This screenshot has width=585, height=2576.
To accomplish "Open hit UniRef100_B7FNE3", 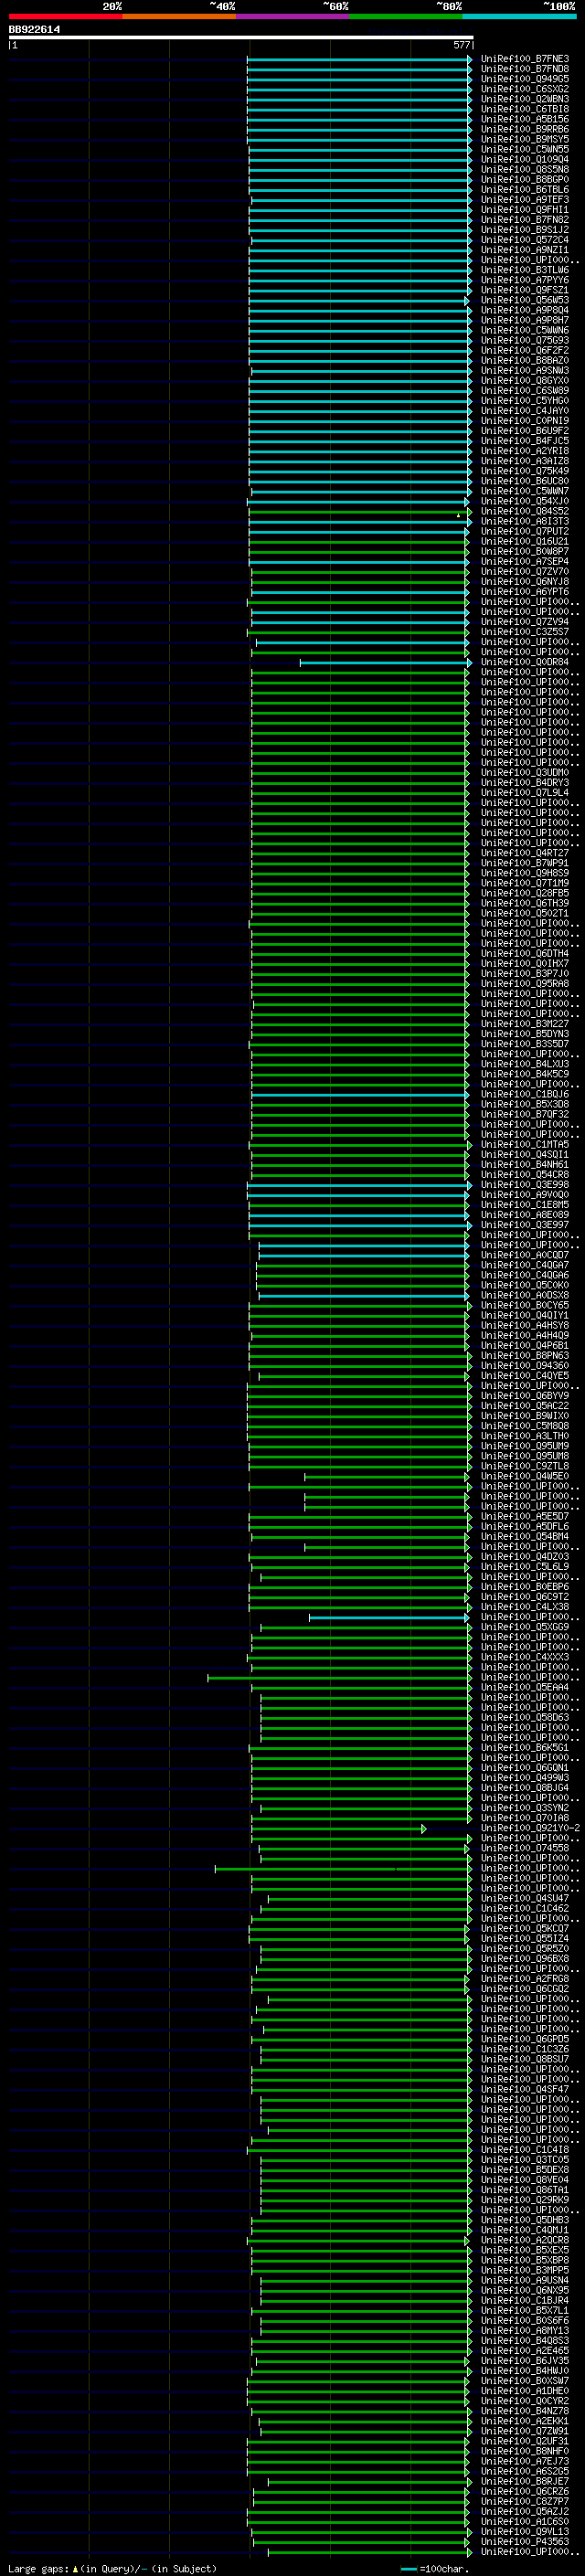I will coord(525,59).
